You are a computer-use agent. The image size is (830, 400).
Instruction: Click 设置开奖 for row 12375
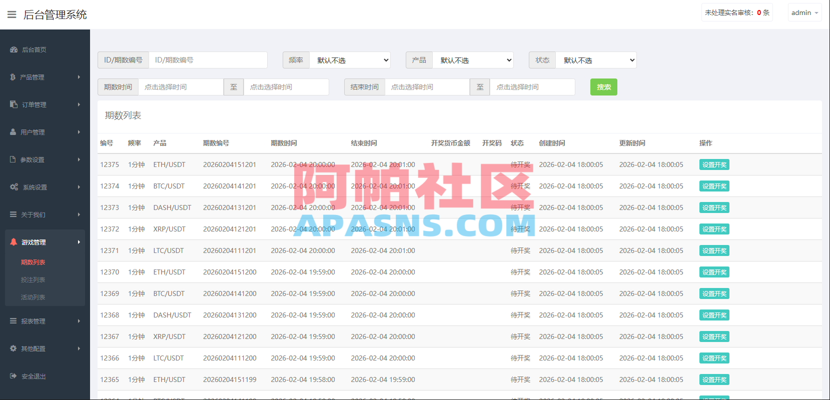(714, 164)
